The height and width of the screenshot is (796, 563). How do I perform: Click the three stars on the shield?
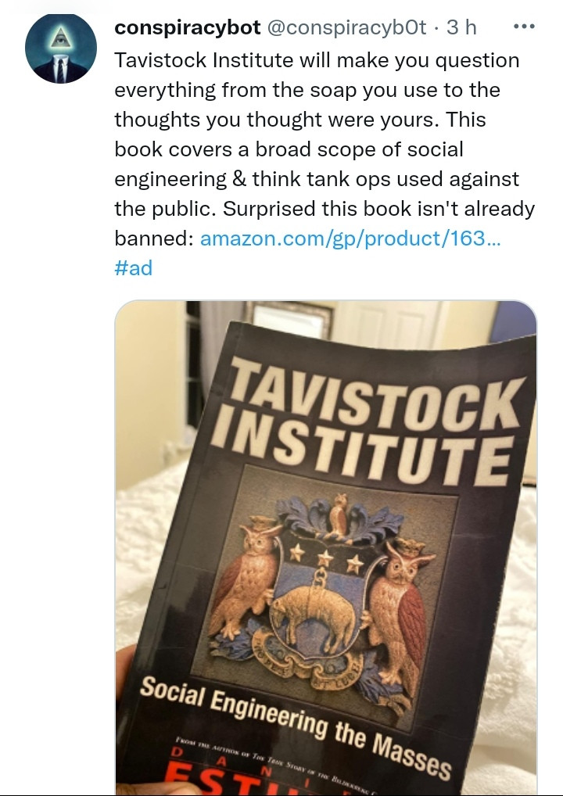pos(325,558)
